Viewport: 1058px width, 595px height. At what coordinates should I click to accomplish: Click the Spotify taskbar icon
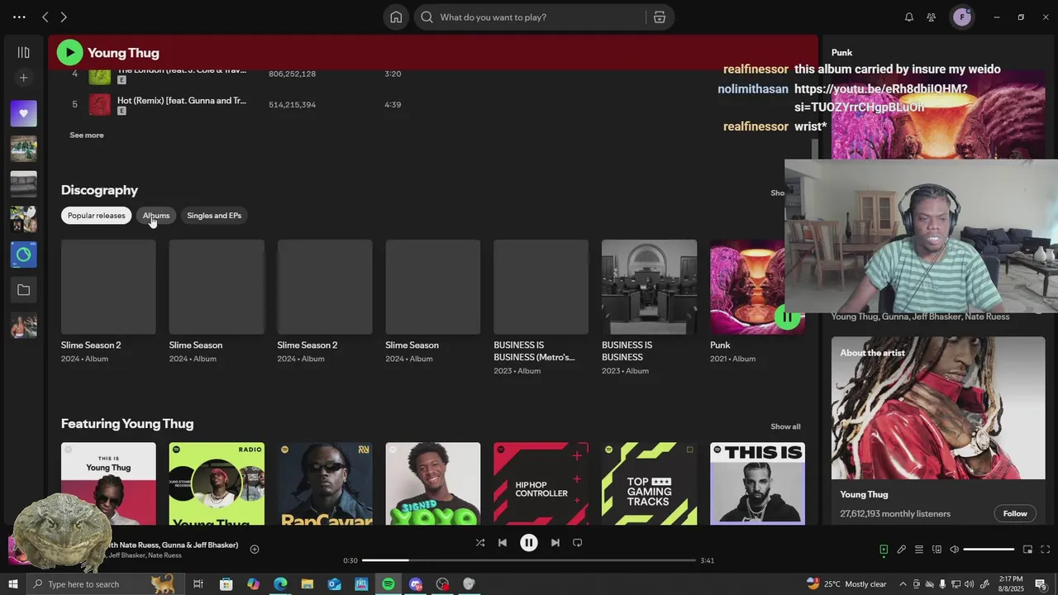coord(388,584)
